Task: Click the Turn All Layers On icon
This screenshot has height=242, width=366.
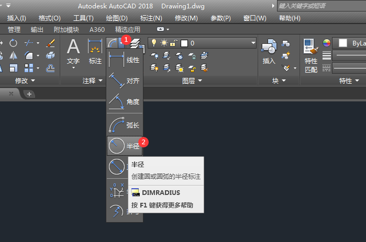Action: [x=154, y=68]
